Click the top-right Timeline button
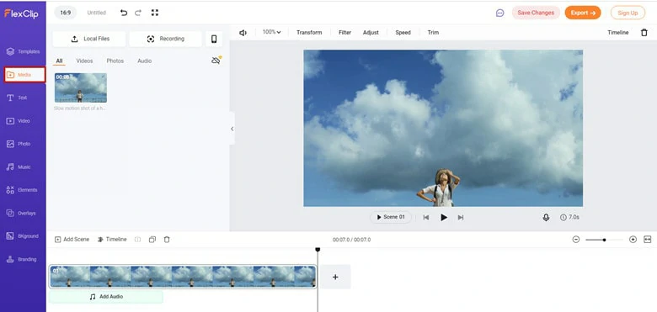 (618, 33)
